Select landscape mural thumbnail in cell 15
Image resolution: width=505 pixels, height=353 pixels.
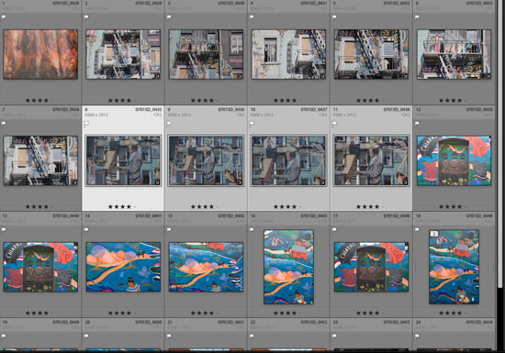click(x=206, y=267)
